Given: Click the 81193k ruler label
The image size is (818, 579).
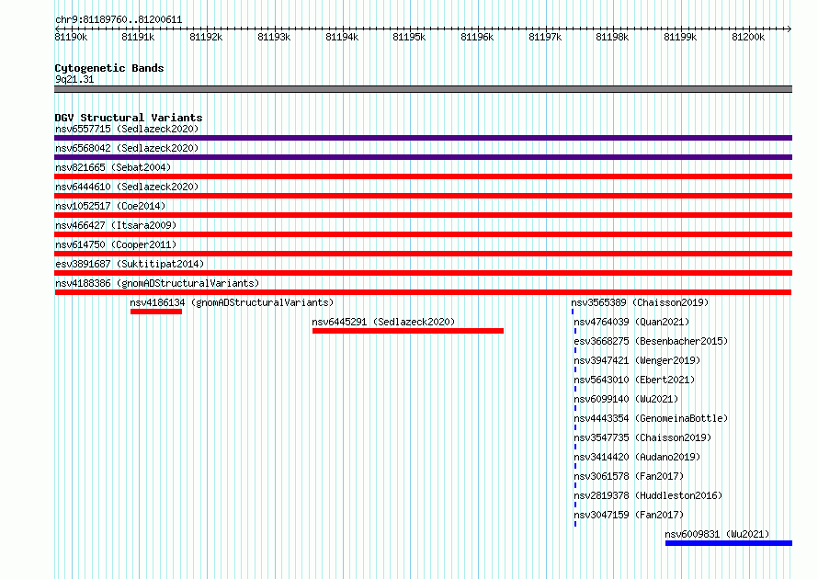Looking at the screenshot, I should (274, 37).
